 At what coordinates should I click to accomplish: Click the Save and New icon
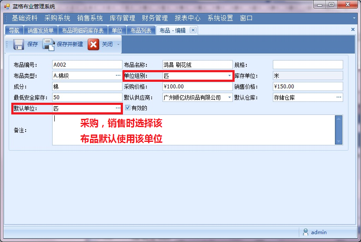[49, 44]
